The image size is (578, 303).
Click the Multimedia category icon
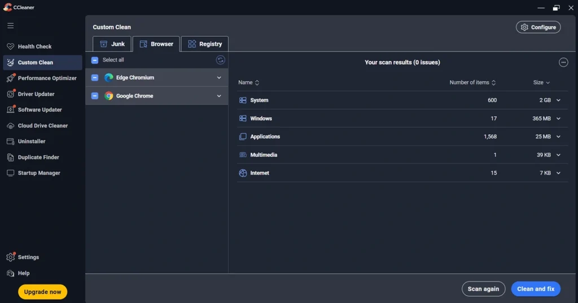243,155
